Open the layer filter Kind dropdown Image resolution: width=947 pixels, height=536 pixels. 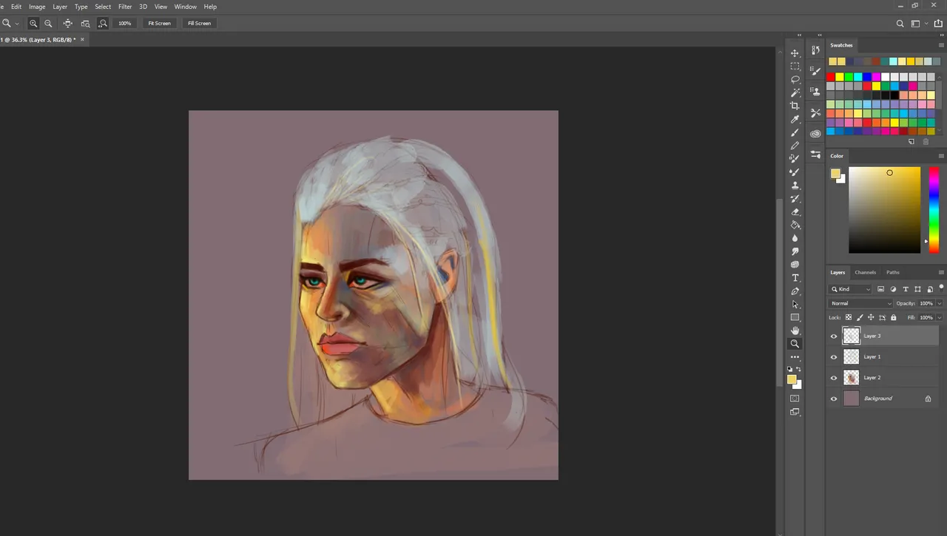tap(851, 289)
